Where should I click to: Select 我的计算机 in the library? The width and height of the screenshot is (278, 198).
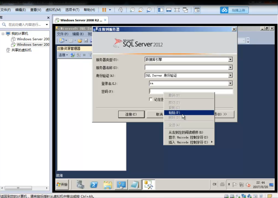click(20, 34)
